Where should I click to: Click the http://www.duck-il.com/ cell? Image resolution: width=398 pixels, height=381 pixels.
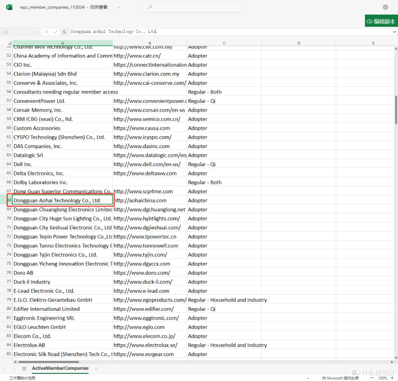pyautogui.click(x=150, y=282)
